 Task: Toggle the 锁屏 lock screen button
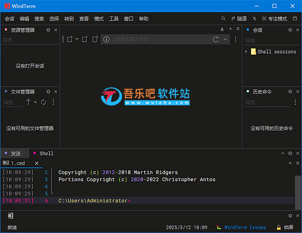tap(285, 227)
